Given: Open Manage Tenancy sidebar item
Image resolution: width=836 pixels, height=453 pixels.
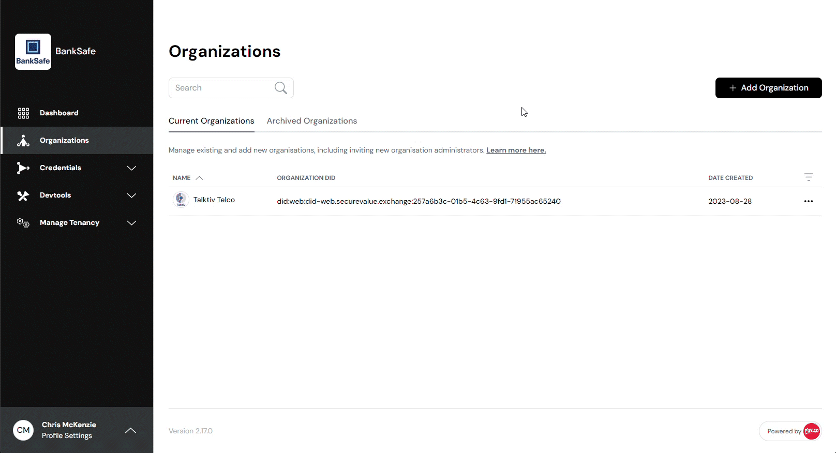Looking at the screenshot, I should (x=77, y=222).
